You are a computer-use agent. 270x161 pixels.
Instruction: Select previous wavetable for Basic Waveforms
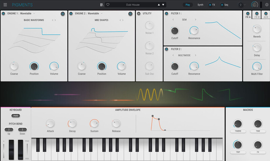click(53, 20)
